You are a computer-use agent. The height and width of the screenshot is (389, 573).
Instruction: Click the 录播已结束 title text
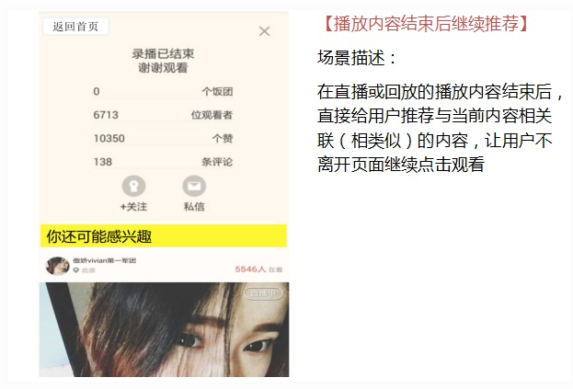tap(163, 54)
